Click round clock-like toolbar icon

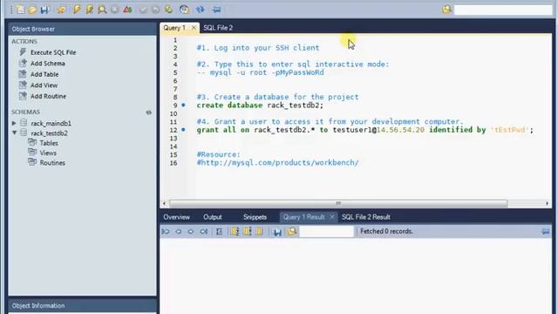point(184,10)
